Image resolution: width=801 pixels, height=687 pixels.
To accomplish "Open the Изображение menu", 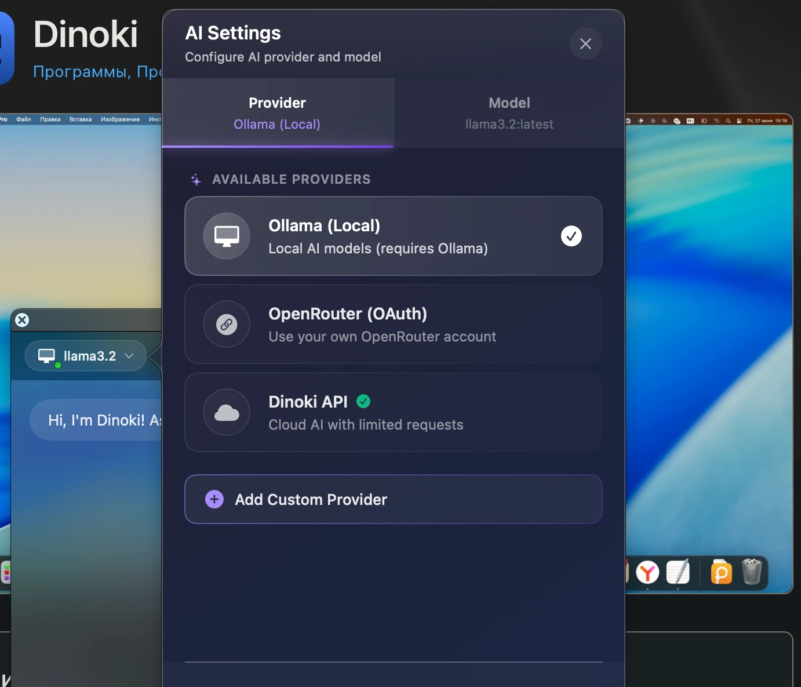I will [x=121, y=119].
